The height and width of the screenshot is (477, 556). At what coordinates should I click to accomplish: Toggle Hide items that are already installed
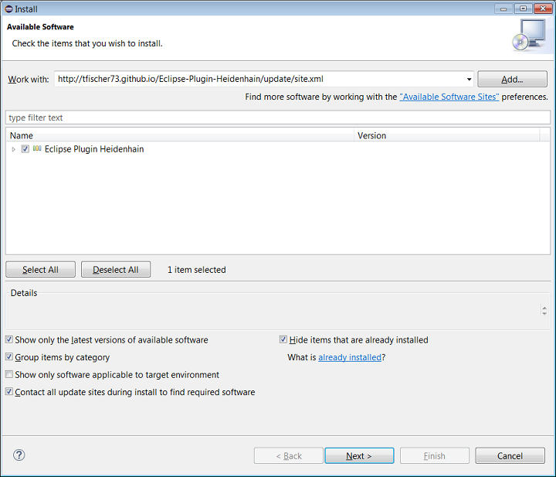[x=283, y=339]
